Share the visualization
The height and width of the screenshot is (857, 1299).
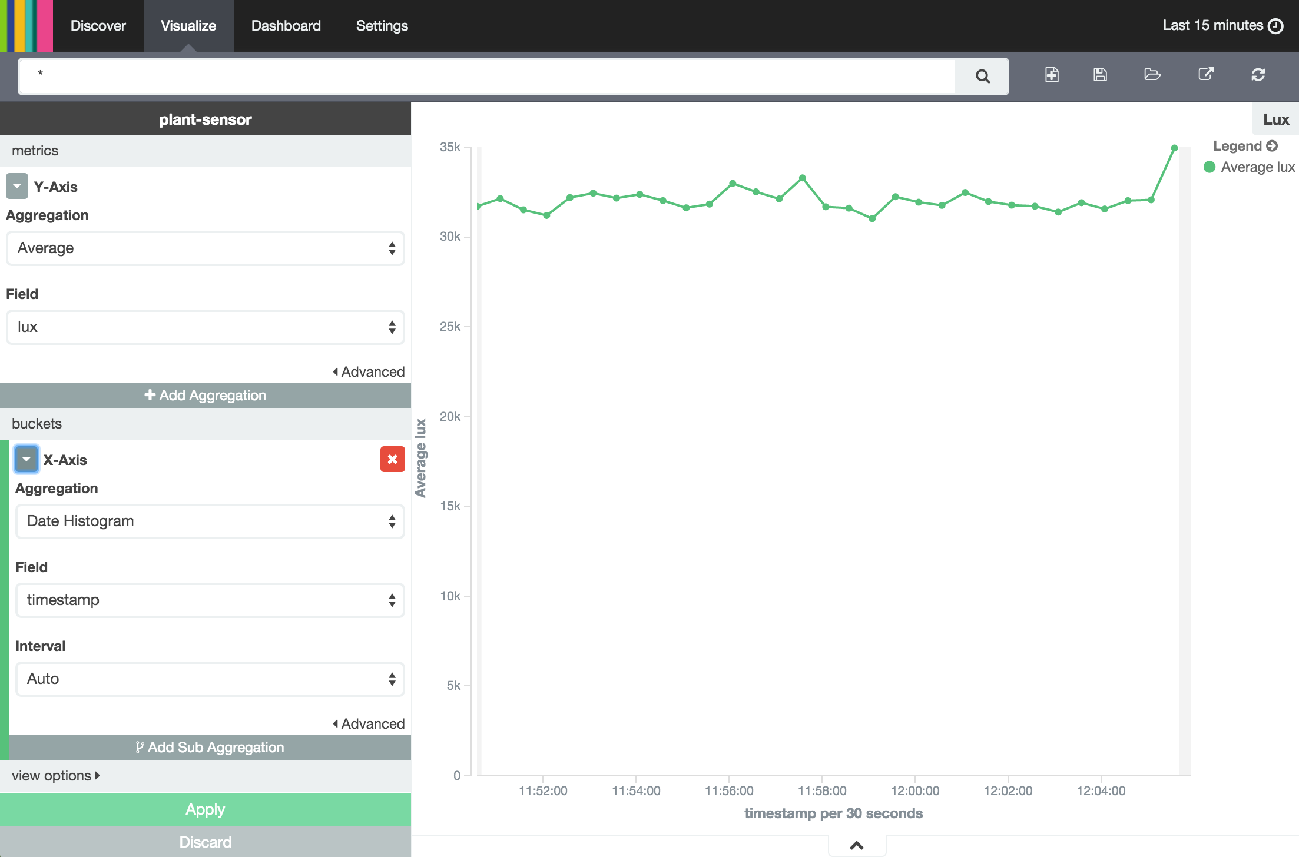point(1206,75)
